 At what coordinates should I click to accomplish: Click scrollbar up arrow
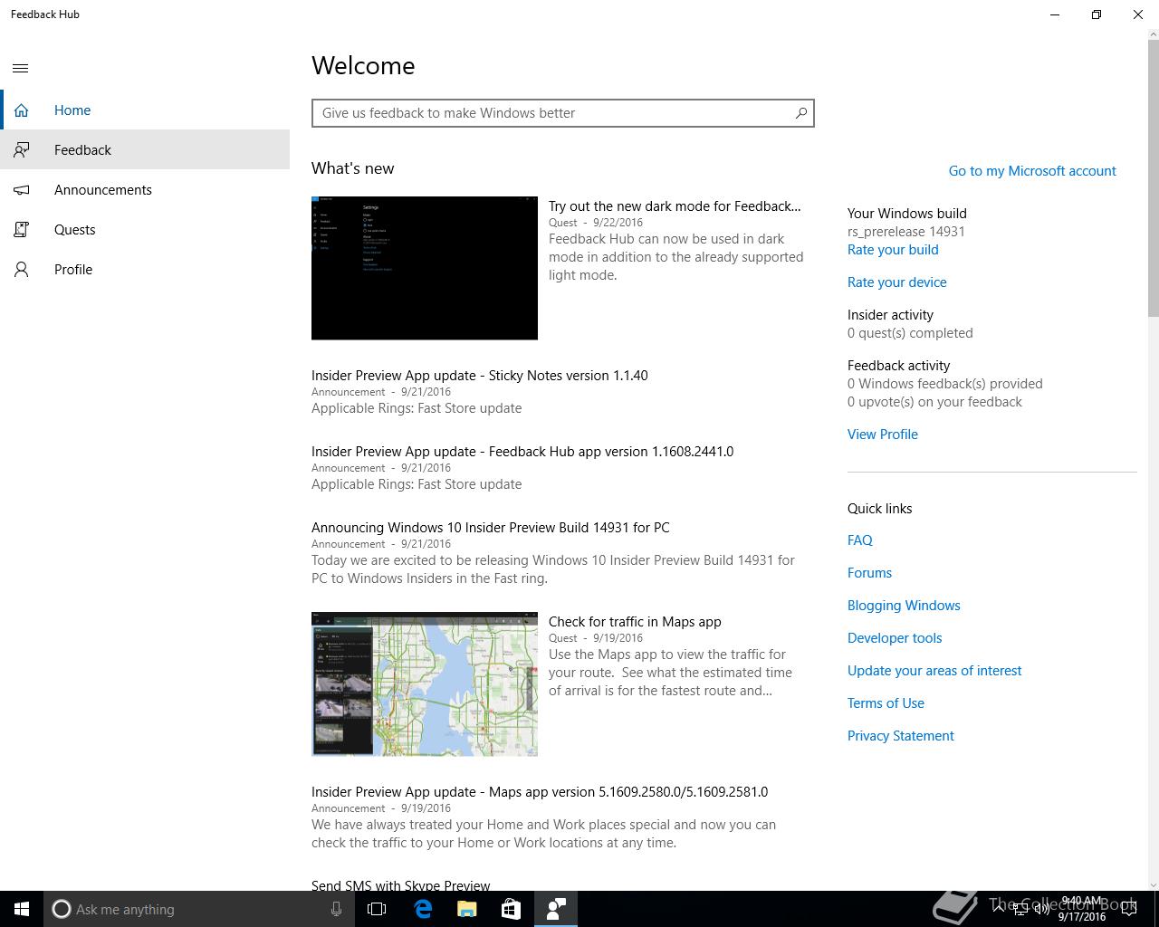tap(1153, 35)
